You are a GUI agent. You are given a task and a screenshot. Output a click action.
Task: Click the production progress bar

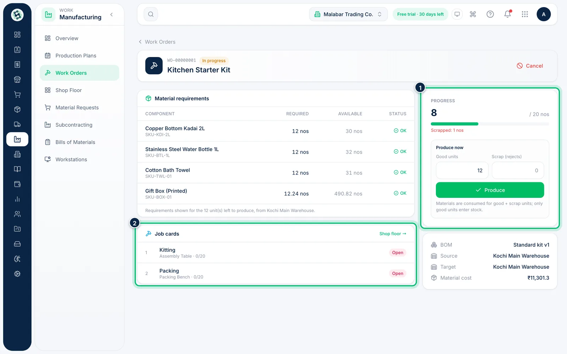coord(490,124)
